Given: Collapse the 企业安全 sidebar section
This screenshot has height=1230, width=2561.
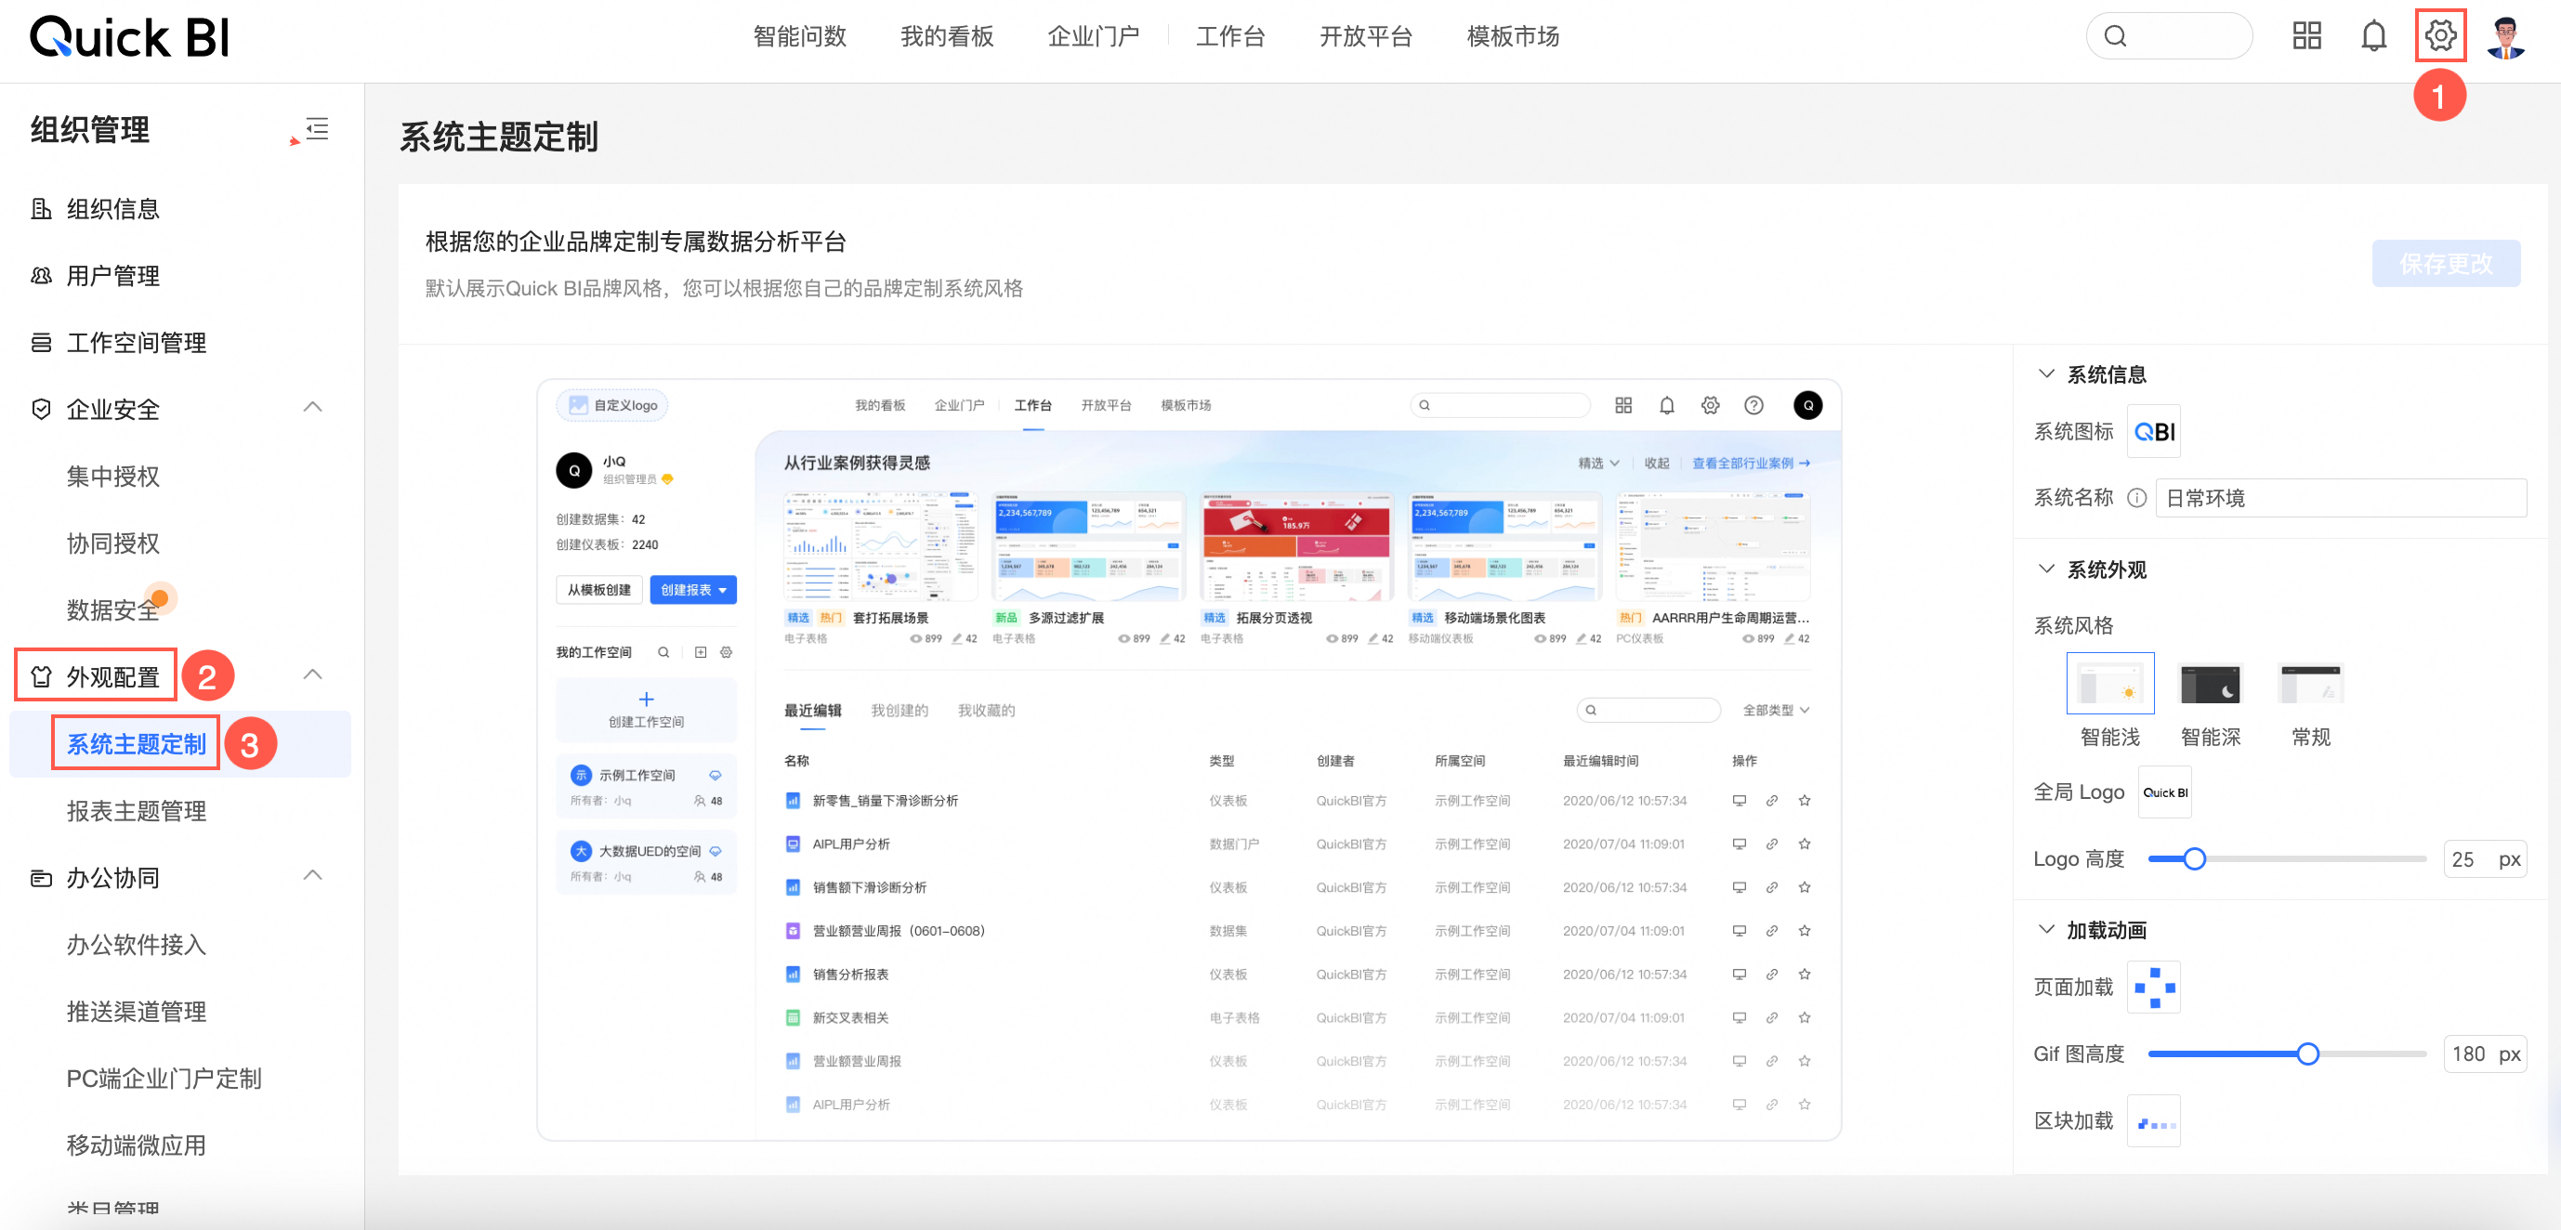Looking at the screenshot, I should (312, 407).
